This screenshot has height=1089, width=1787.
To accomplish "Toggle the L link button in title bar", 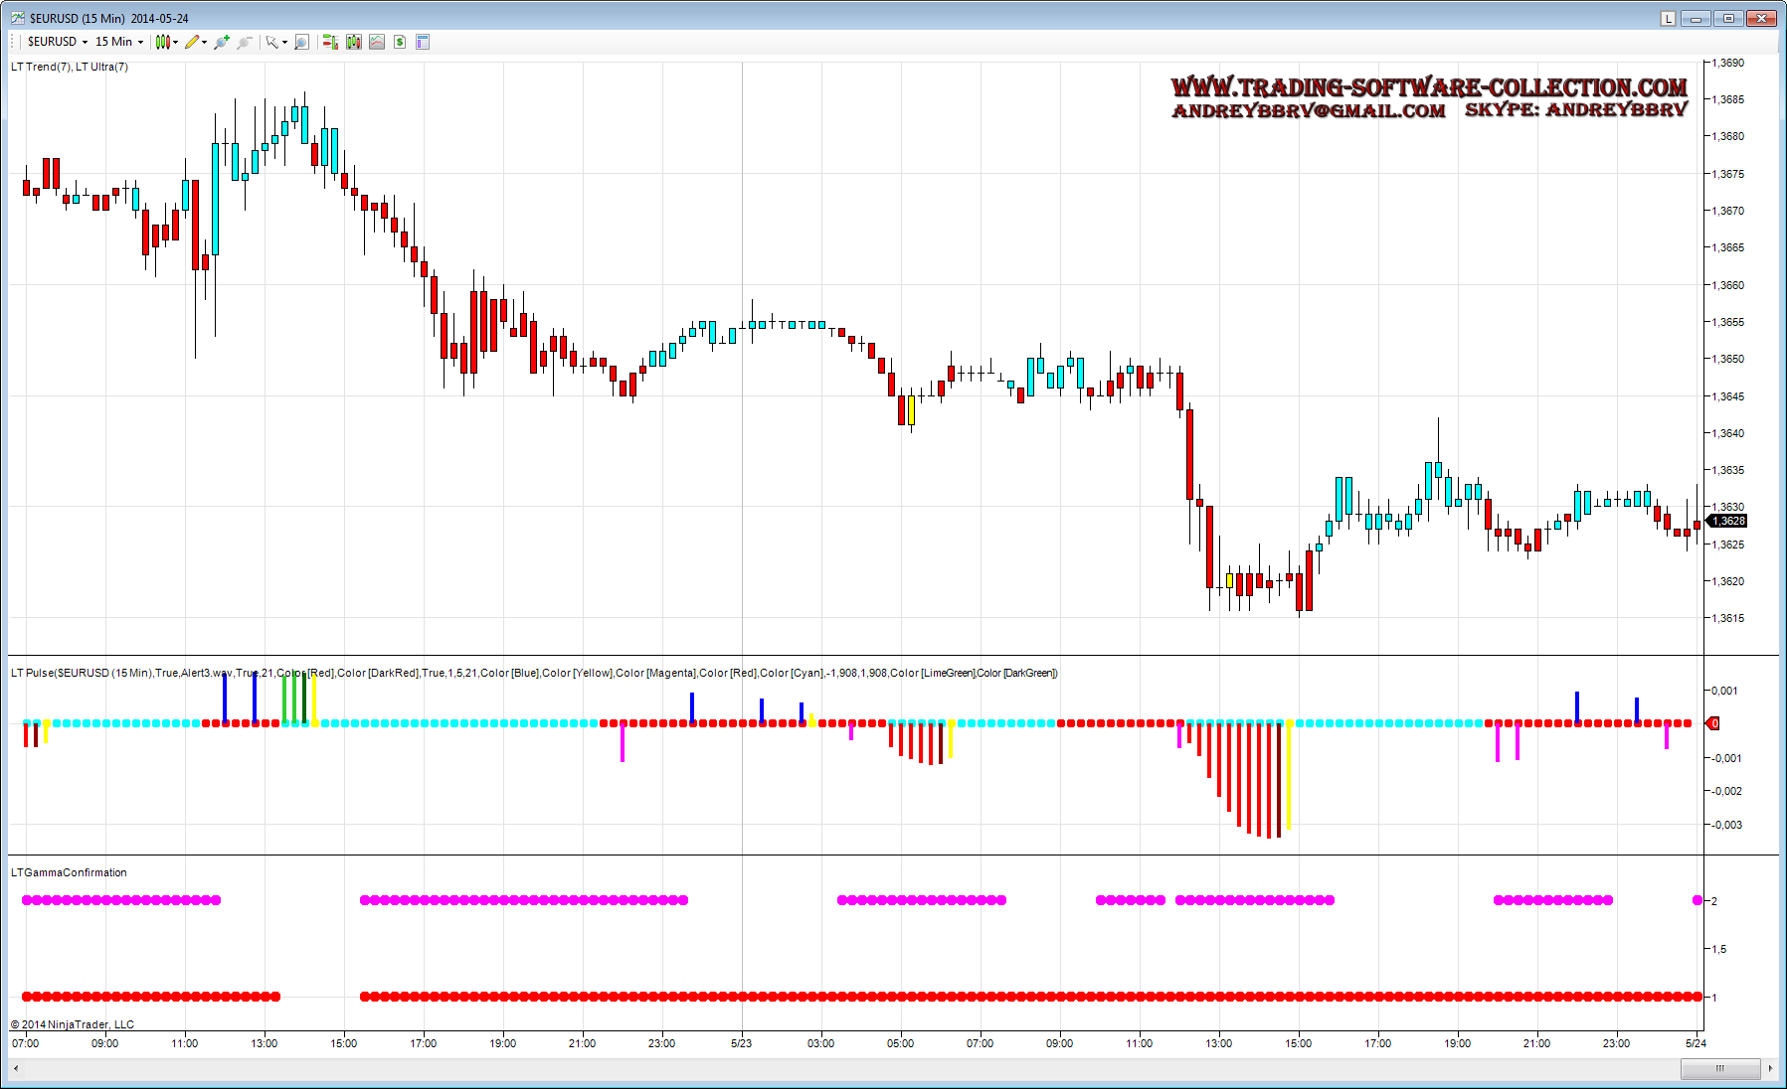I will (1668, 18).
